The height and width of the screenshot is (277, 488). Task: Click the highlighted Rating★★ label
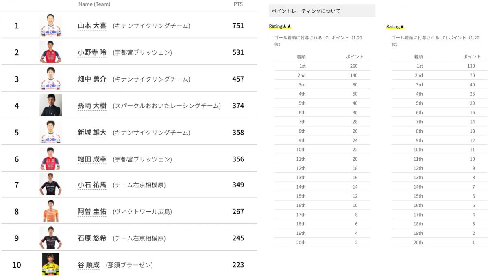(280, 26)
